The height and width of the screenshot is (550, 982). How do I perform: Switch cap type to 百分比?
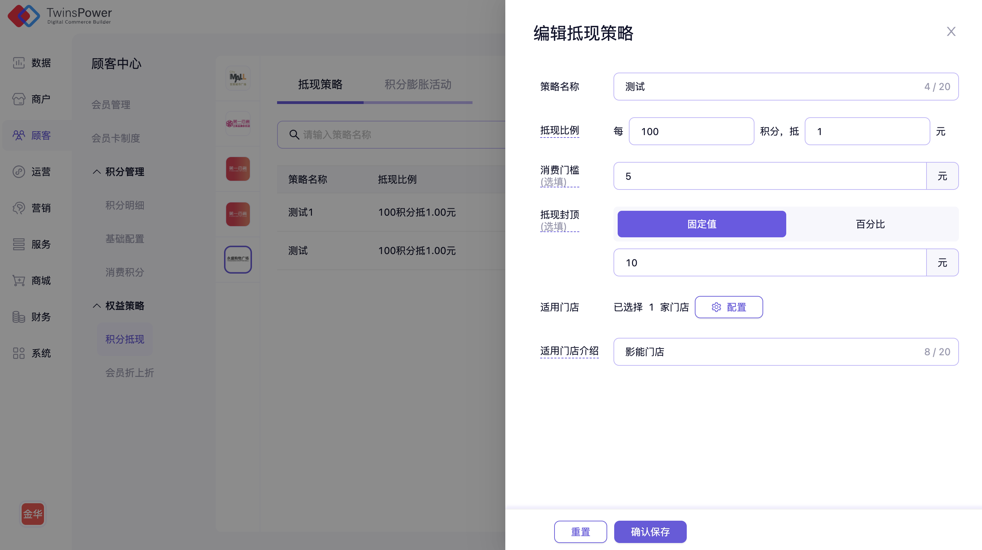[870, 224]
